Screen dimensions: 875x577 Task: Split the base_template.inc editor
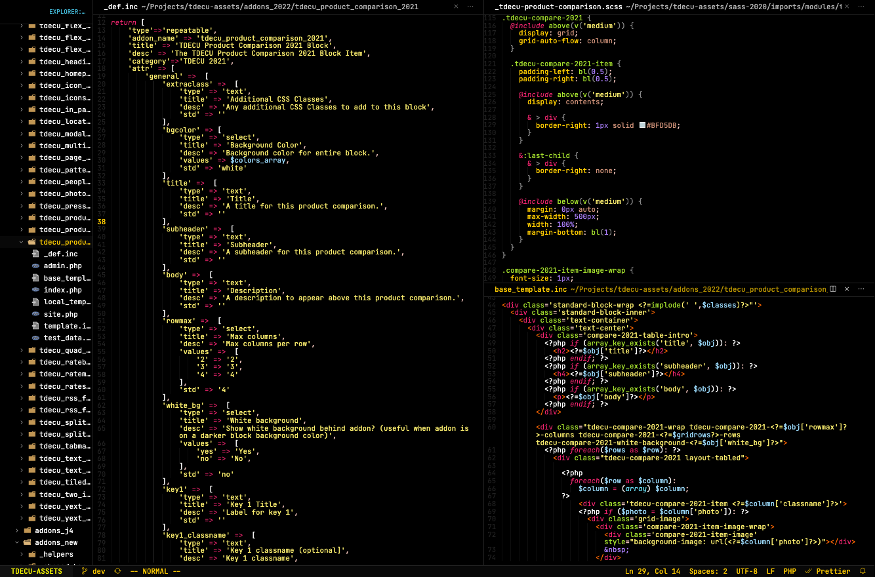click(833, 288)
